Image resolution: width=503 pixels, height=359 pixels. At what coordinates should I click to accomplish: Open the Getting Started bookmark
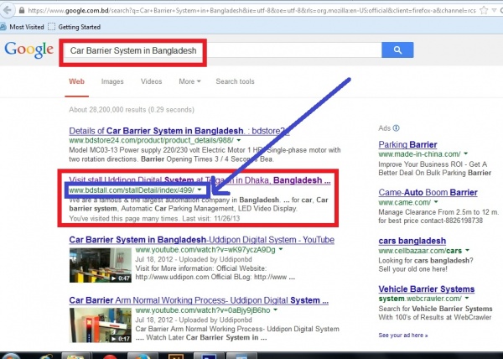point(75,27)
